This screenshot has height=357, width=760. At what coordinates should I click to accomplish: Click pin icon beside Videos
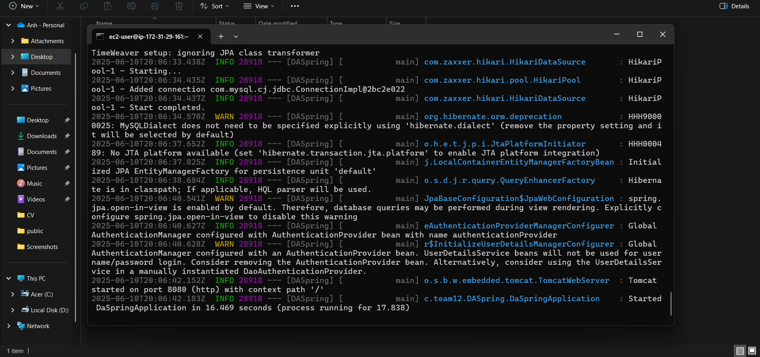[67, 199]
